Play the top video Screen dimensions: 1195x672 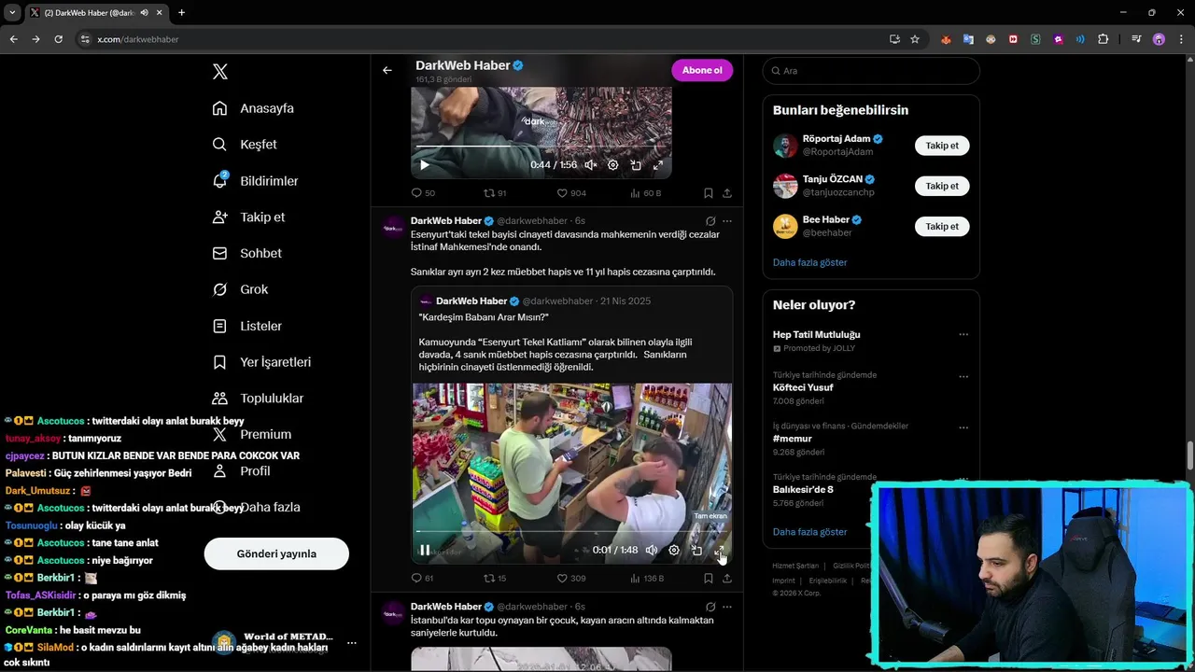[424, 165]
